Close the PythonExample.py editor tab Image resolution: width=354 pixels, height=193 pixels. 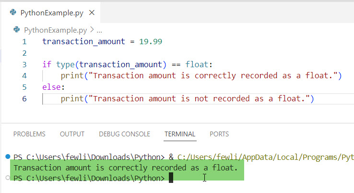(x=92, y=12)
